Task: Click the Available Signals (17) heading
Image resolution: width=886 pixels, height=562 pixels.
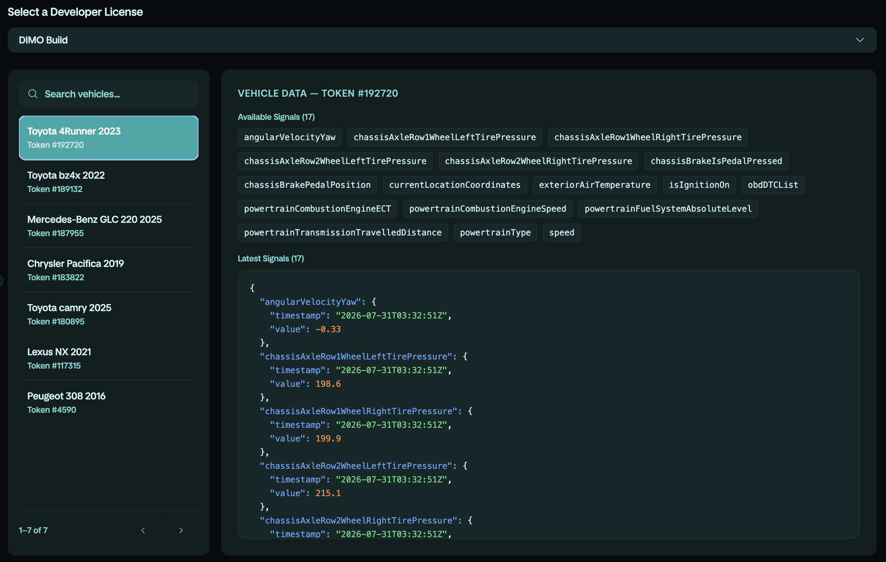Action: (x=276, y=117)
